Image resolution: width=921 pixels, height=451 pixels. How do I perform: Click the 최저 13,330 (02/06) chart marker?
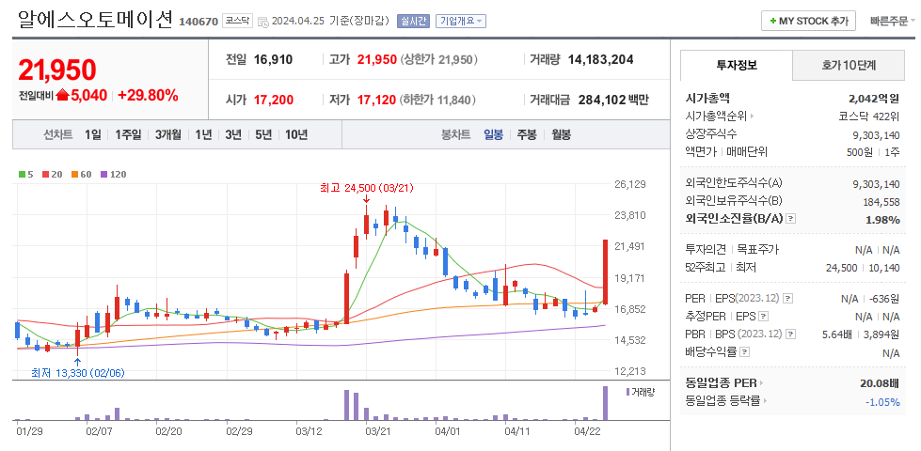pos(78,372)
